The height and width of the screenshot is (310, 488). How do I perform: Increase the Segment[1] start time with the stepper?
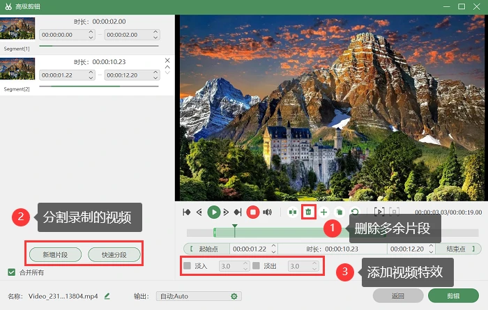click(91, 32)
